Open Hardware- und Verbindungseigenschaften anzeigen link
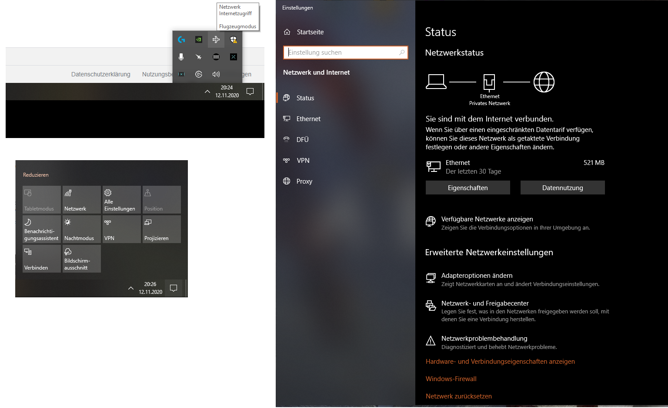 pos(500,362)
